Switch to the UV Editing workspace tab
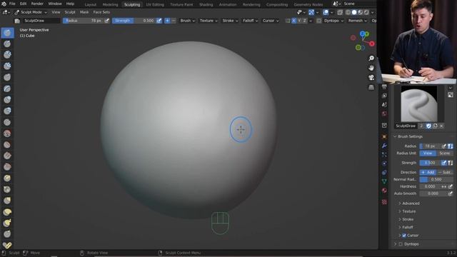 pos(155,4)
